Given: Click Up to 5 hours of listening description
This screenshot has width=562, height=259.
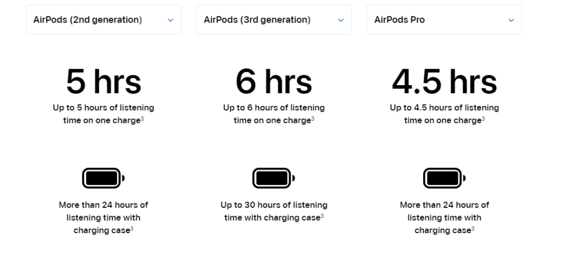Looking at the screenshot, I should click(104, 114).
